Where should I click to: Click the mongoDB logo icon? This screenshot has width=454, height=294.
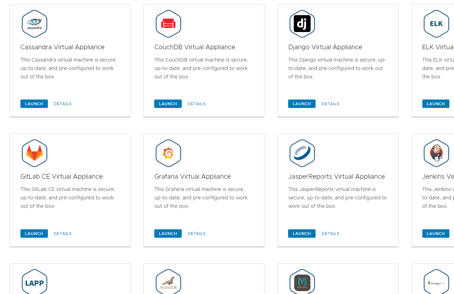pos(436,282)
